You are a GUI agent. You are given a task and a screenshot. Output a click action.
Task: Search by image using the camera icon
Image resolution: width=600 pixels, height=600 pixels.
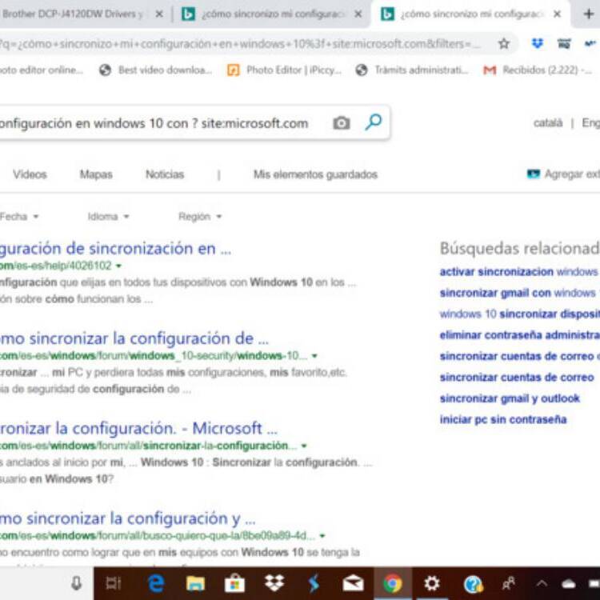tap(342, 123)
